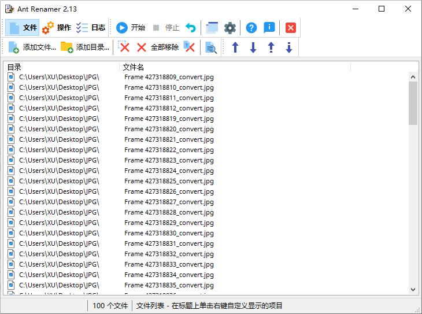Remove dead files with the question-mark X icon
Viewport: 422px width, 314px height.
click(190, 47)
